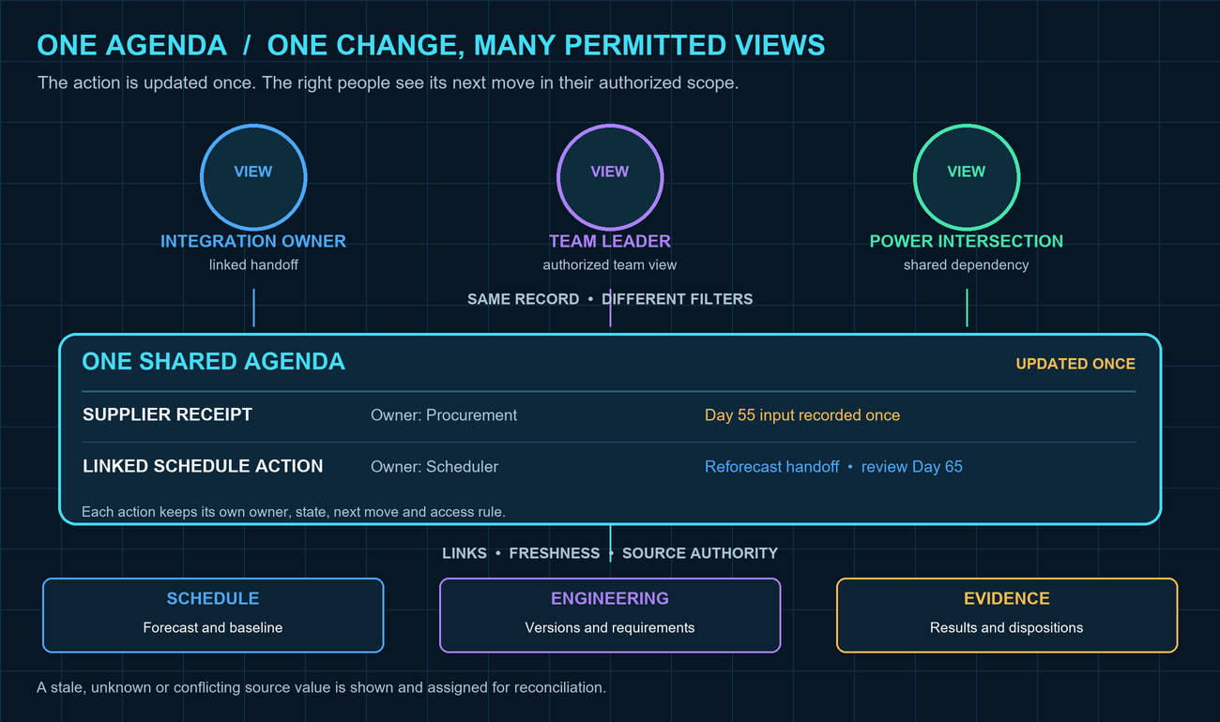Image resolution: width=1220 pixels, height=722 pixels.
Task: Click 'Reforecast handoff • review Day 65'
Action: [x=833, y=467]
